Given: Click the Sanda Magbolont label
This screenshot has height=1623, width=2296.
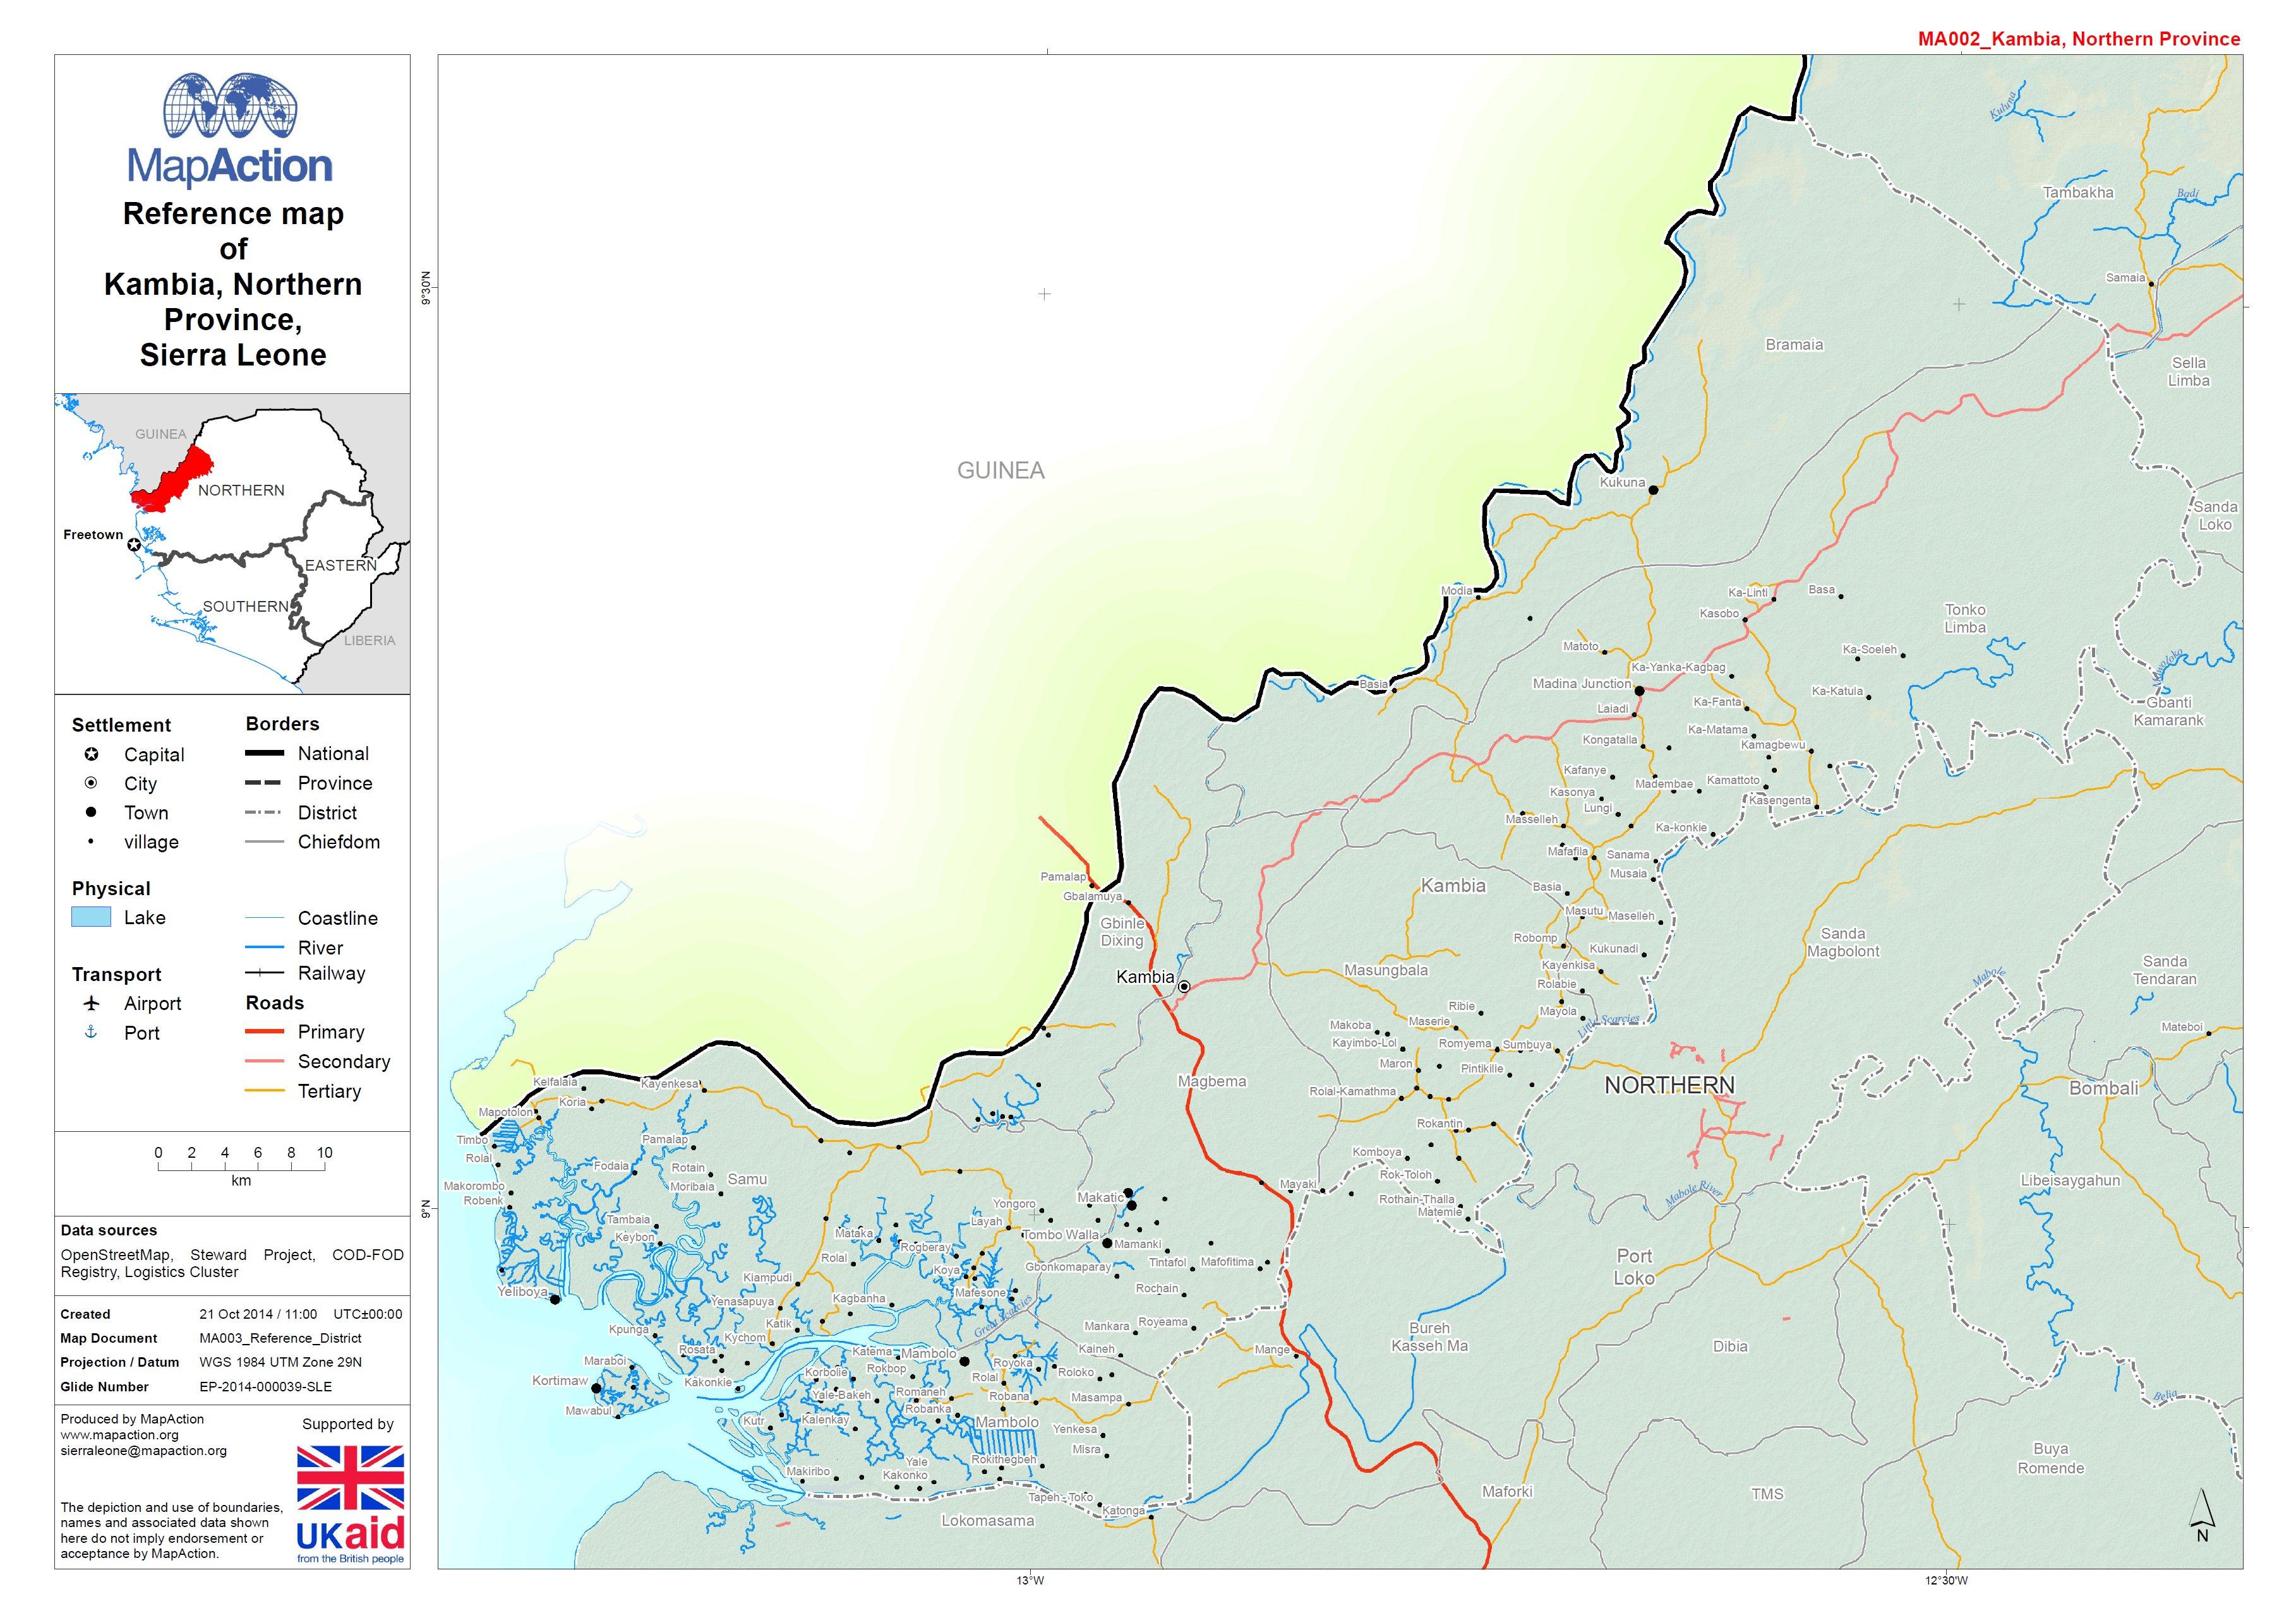Looking at the screenshot, I should (1843, 942).
